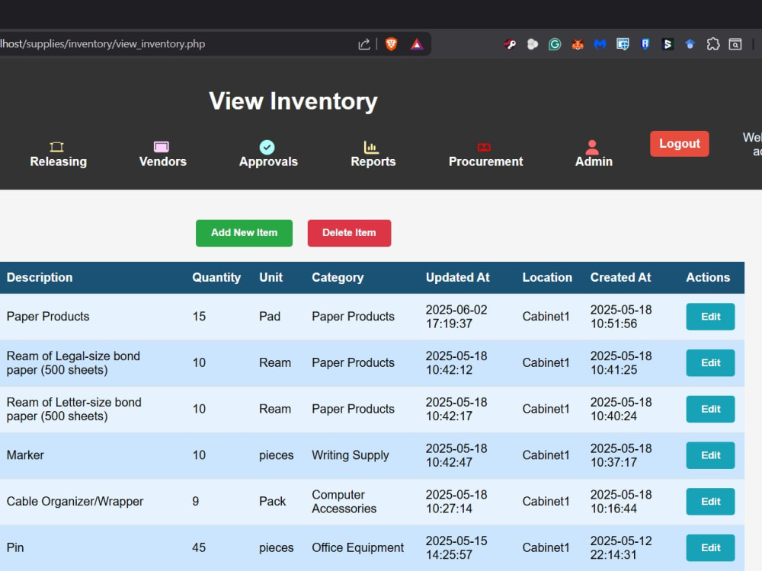
Task: Select the Cable Organizer/Wrapper description cell
Action: (x=75, y=502)
